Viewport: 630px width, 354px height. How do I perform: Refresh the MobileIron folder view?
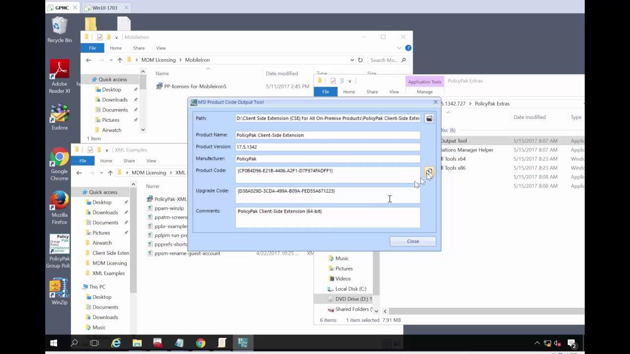click(360, 60)
